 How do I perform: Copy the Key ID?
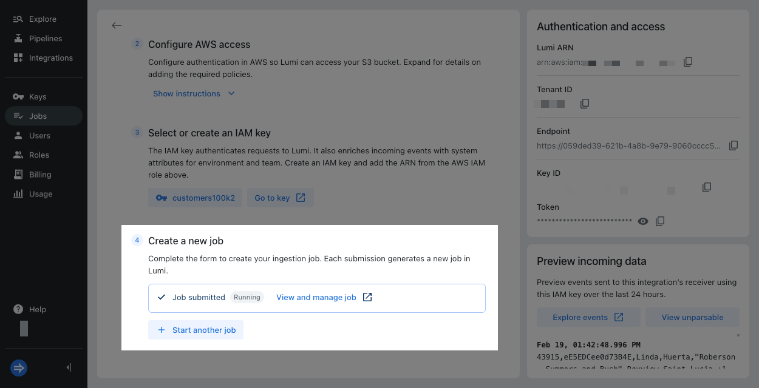click(x=707, y=187)
